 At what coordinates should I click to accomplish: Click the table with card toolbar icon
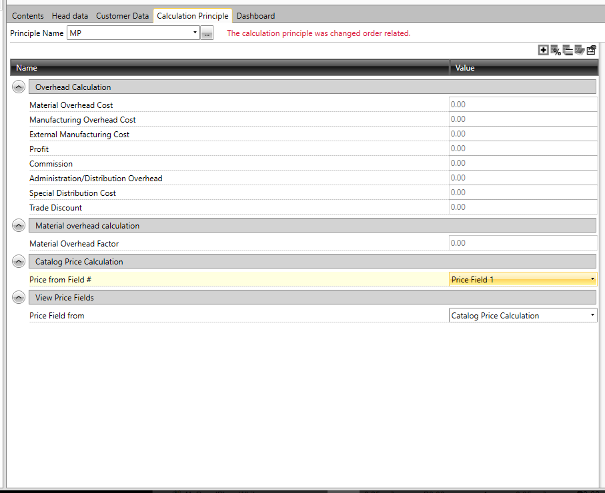pos(568,51)
